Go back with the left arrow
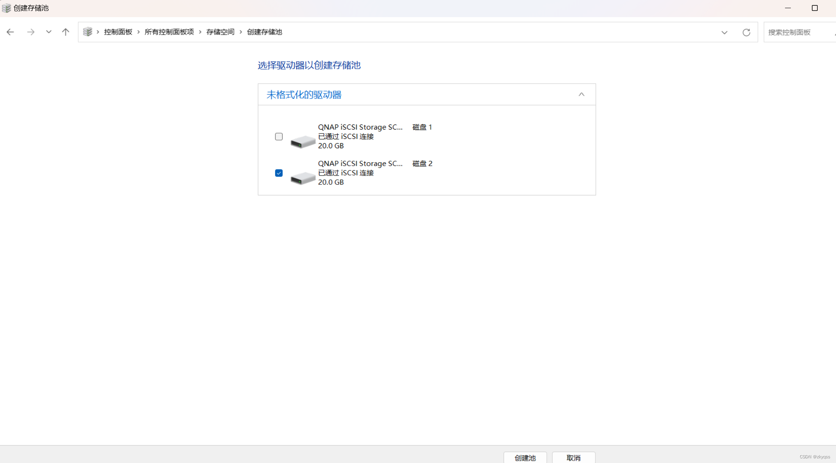836x463 pixels. [x=11, y=32]
